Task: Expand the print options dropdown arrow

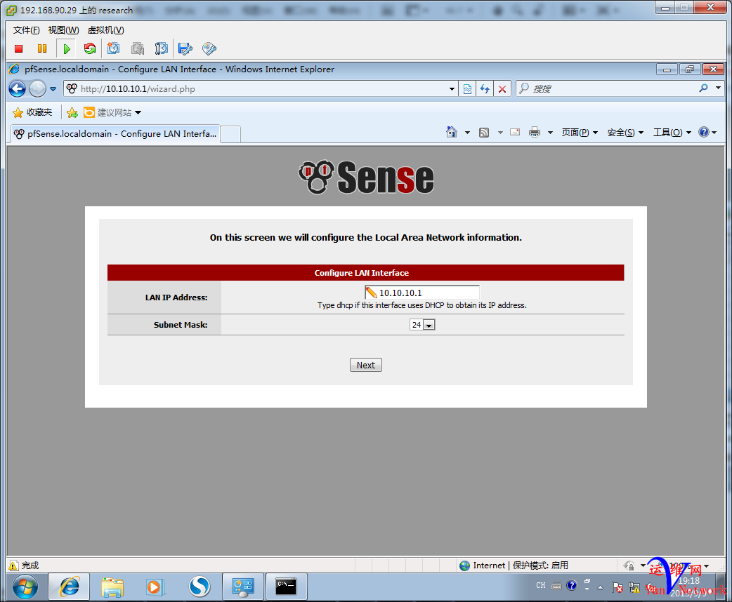Action: coord(550,133)
